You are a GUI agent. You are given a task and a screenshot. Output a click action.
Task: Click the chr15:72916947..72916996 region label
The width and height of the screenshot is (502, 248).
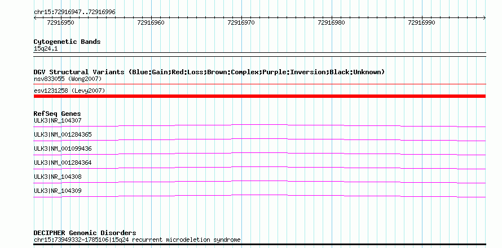pyautogui.click(x=74, y=12)
